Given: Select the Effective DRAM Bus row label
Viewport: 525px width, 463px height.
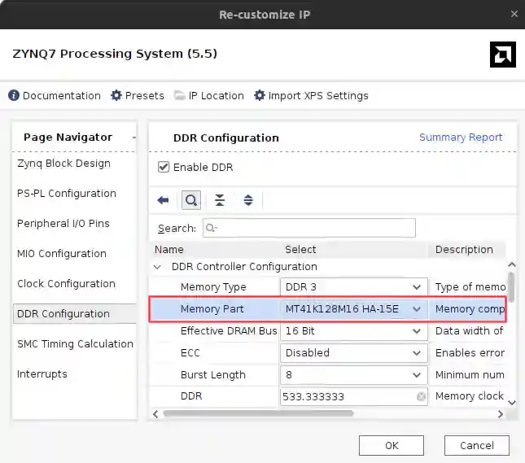Looking at the screenshot, I should point(229,330).
